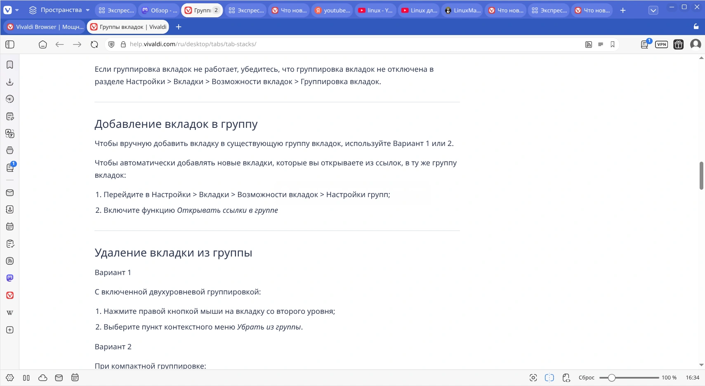705x386 pixels.
Task: Open the Notes panel
Action: [9, 116]
